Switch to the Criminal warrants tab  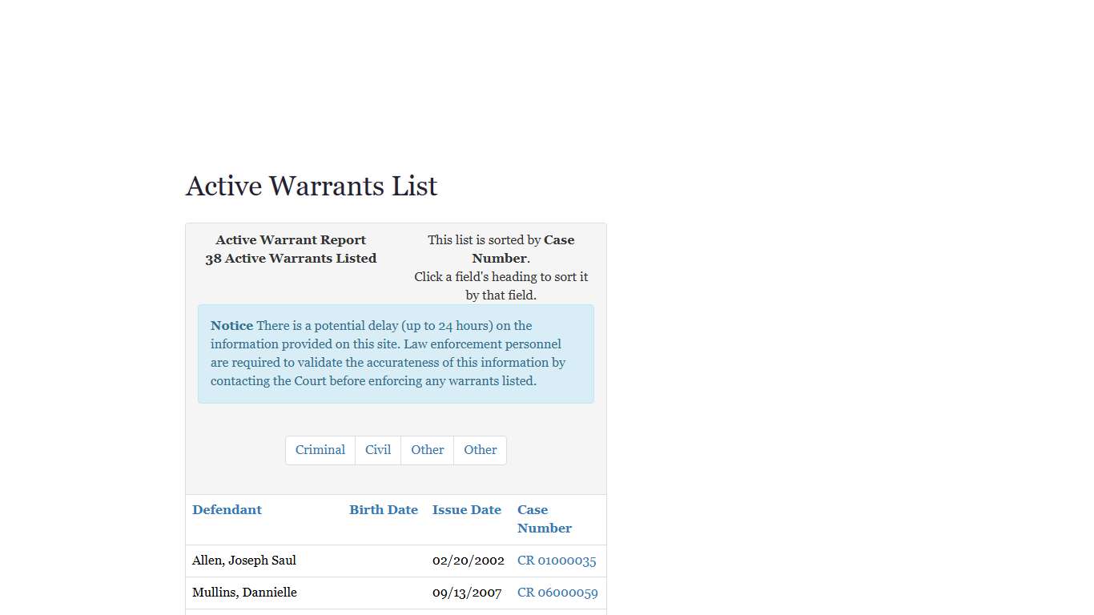click(320, 450)
